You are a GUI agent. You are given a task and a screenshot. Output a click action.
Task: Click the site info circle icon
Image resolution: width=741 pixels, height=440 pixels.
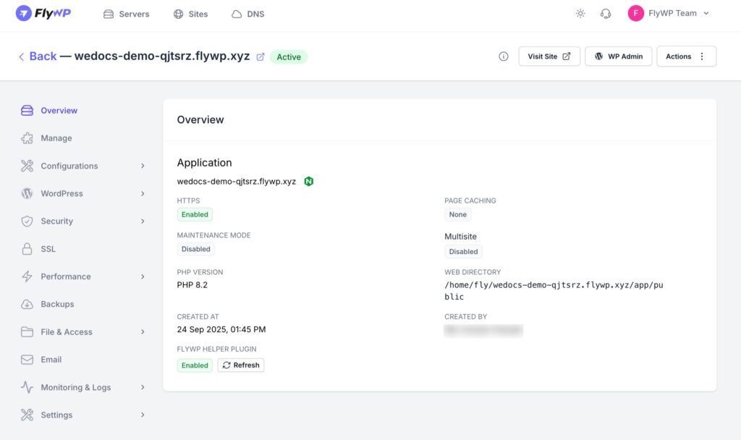(504, 56)
